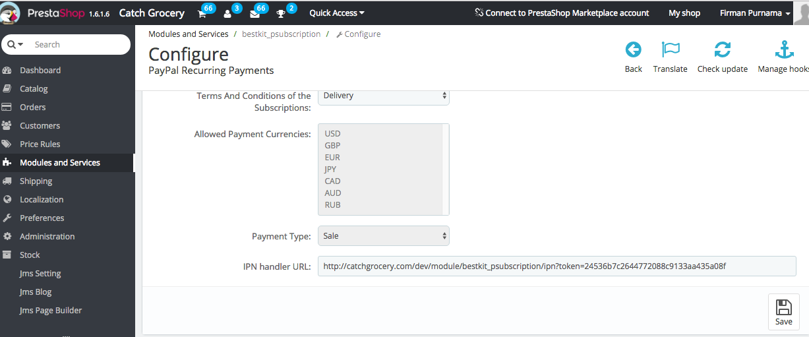The image size is (809, 337).
Task: Open the trophy achievements icon
Action: click(x=281, y=14)
